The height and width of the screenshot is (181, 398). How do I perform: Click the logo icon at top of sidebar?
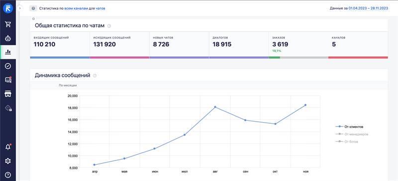coord(8,8)
